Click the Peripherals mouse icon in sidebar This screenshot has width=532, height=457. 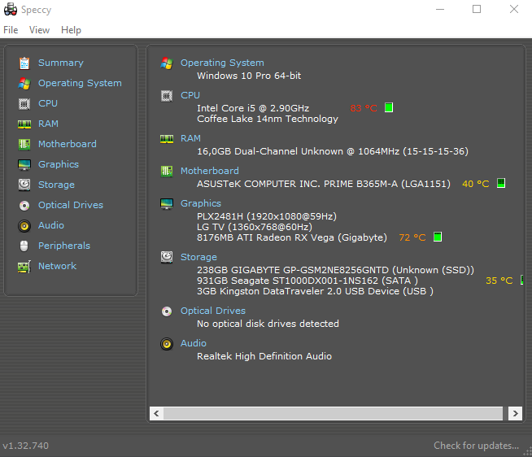pos(24,246)
